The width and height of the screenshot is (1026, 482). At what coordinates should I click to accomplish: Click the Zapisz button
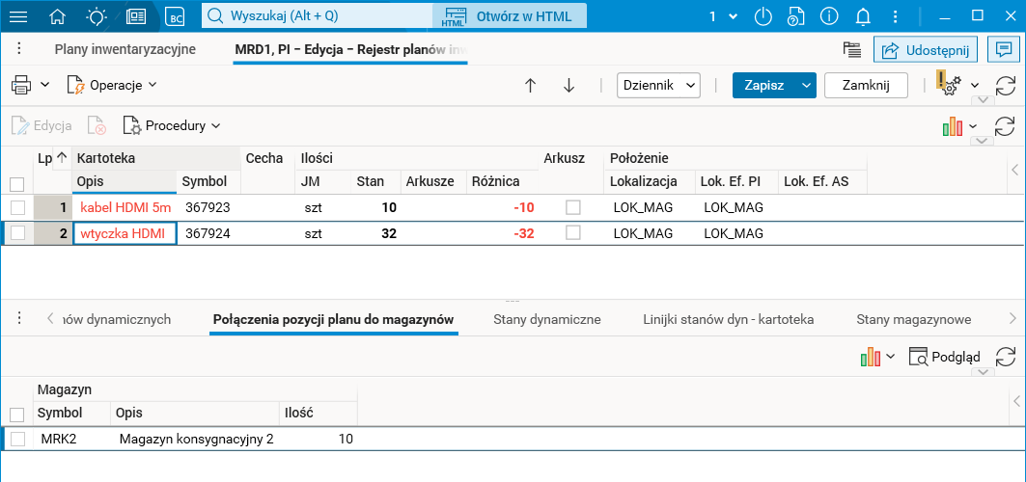coord(764,86)
